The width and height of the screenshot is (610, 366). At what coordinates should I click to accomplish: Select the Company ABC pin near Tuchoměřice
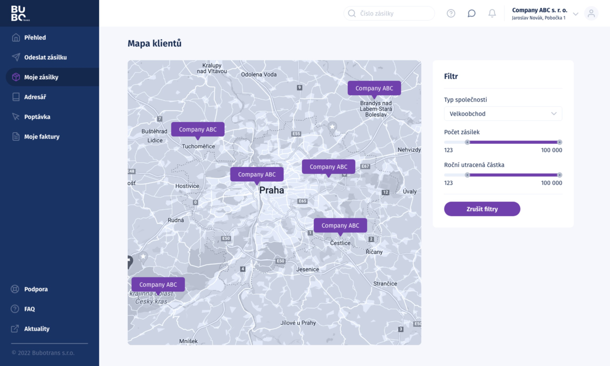pyautogui.click(x=198, y=129)
